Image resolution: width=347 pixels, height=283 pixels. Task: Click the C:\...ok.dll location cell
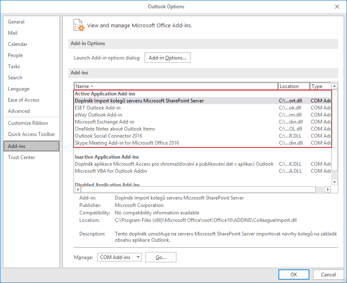pos(290,108)
